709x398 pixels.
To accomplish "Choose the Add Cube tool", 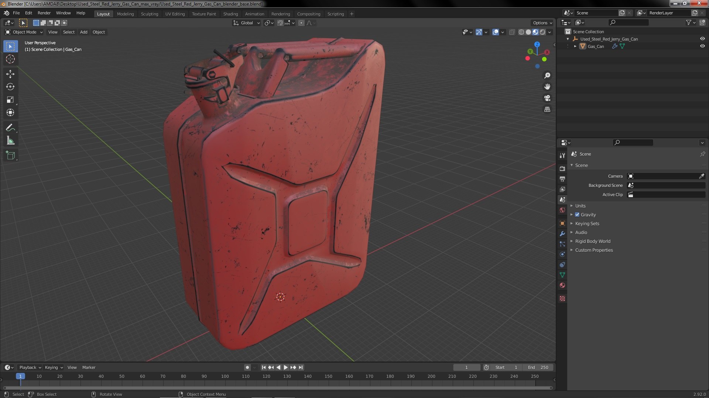I will click(x=10, y=156).
